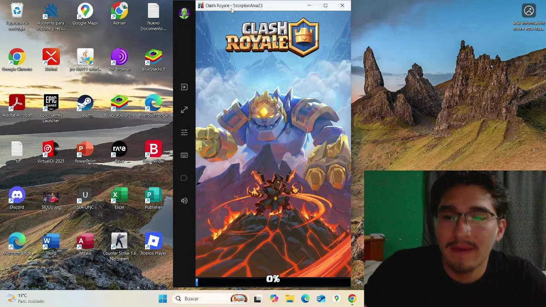Open Bitdefender desktop shortcut
Image resolution: width=546 pixels, height=307 pixels.
pos(154,152)
